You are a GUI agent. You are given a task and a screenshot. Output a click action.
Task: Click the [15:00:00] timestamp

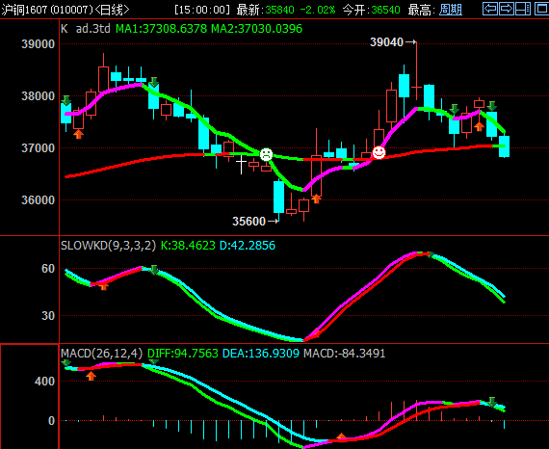(202, 10)
